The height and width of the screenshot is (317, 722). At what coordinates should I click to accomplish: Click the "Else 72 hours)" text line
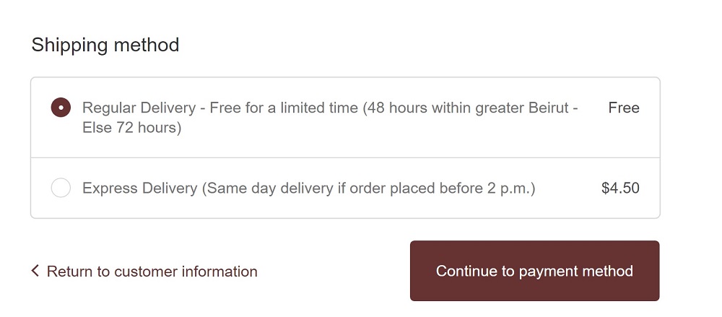click(131, 128)
